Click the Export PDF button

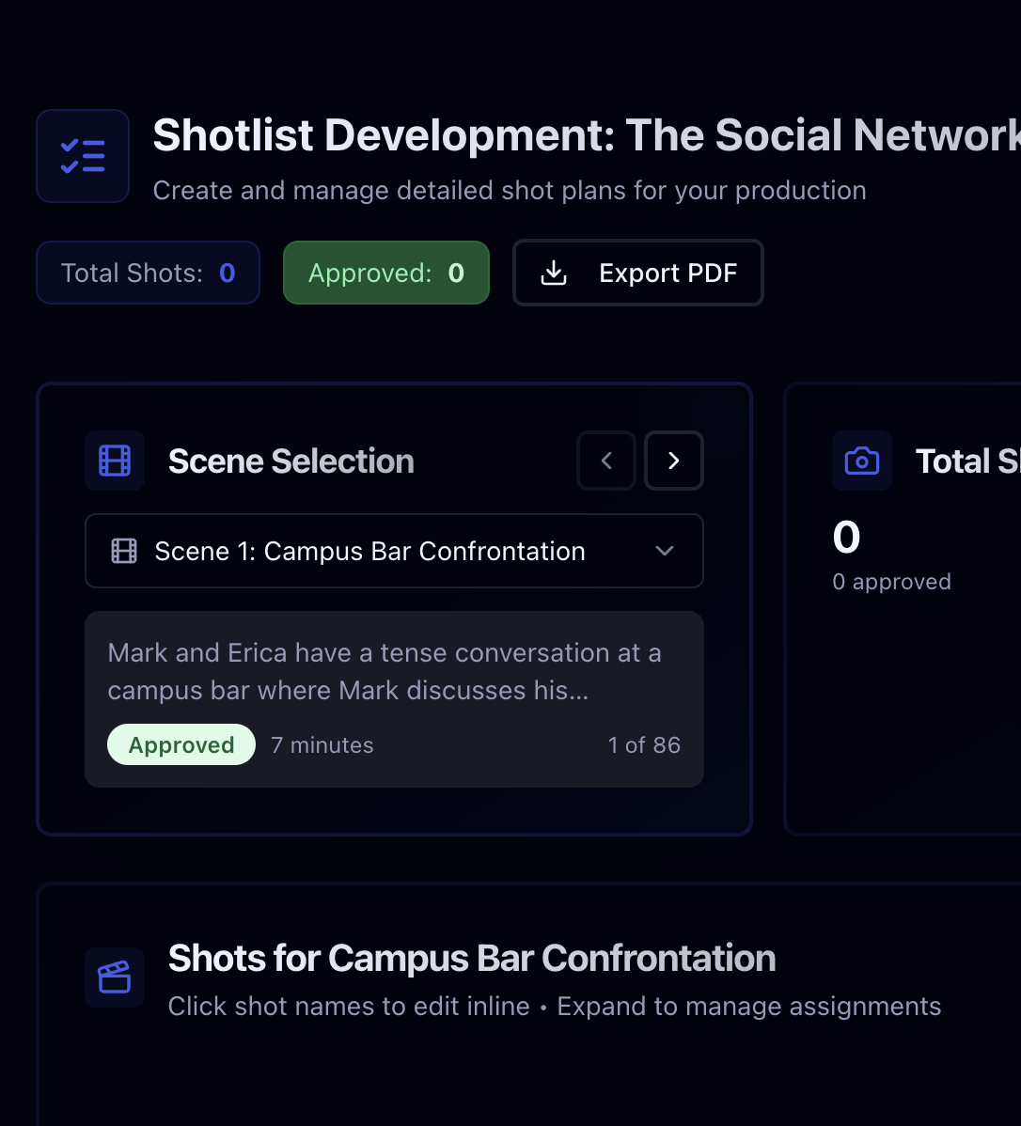coord(638,273)
